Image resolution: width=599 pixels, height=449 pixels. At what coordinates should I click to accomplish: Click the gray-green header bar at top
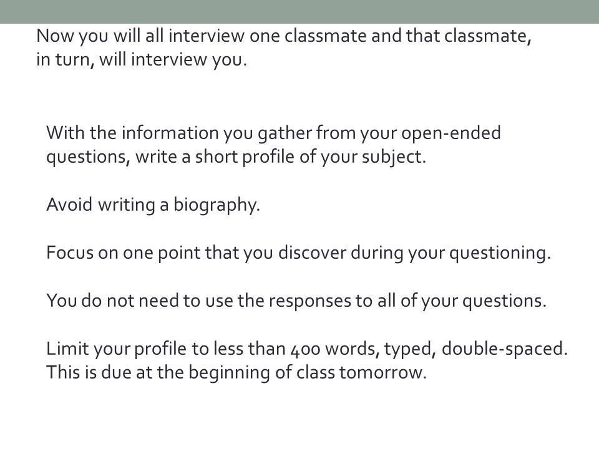299,11
